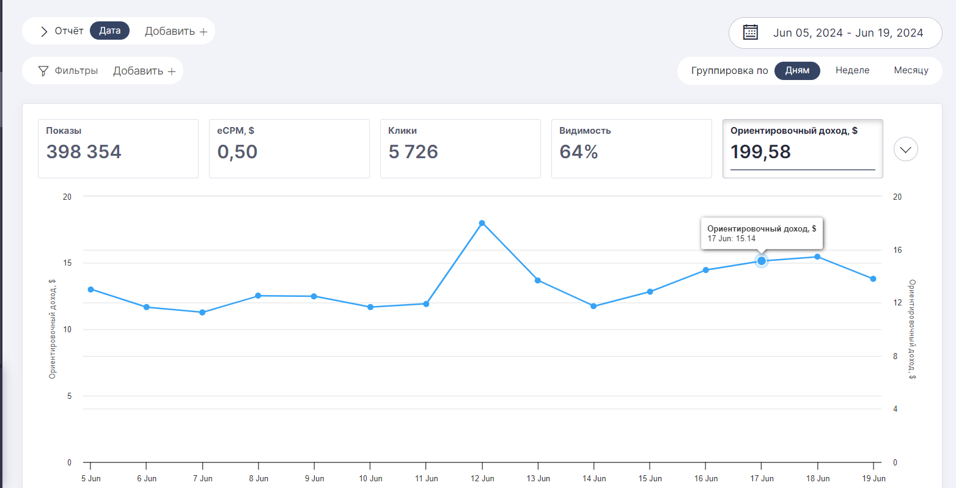
Task: Expand the Отчёт chevron arrow
Action: [43, 31]
